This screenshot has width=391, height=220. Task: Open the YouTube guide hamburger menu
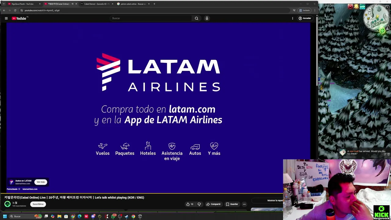coord(6,18)
